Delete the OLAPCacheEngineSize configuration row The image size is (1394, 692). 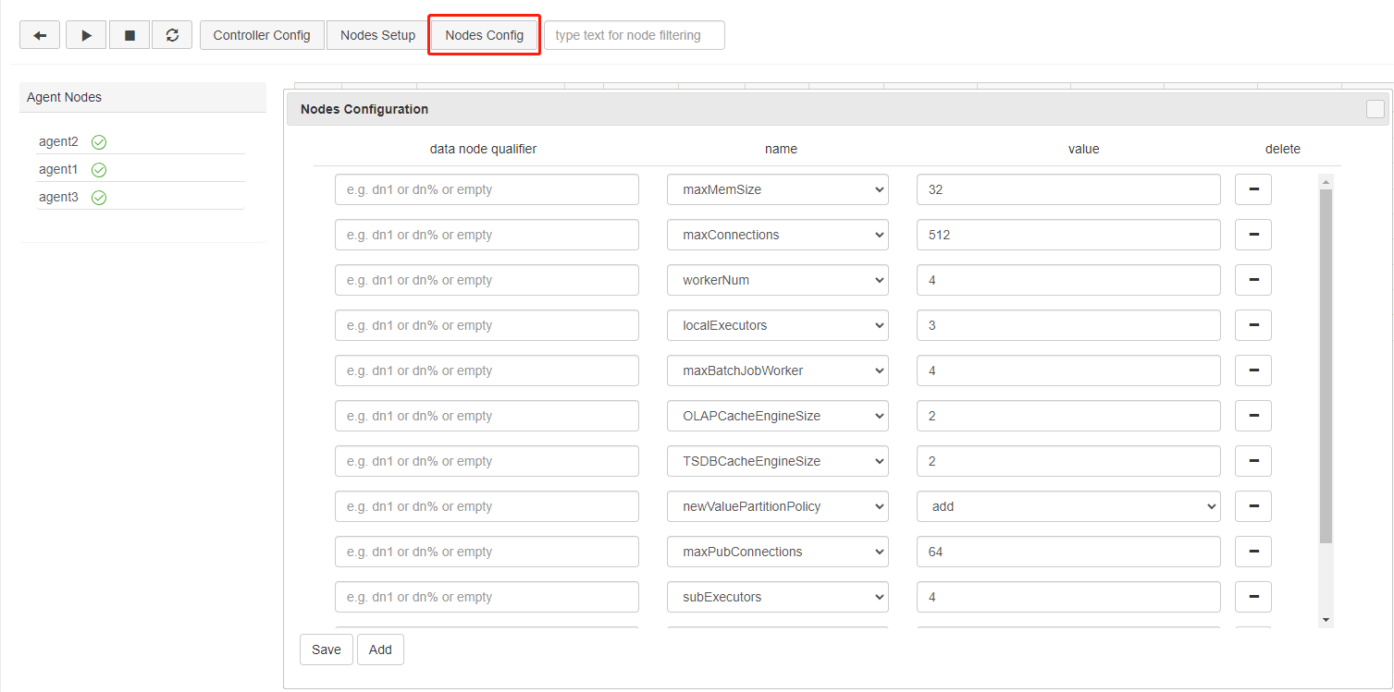pos(1253,416)
